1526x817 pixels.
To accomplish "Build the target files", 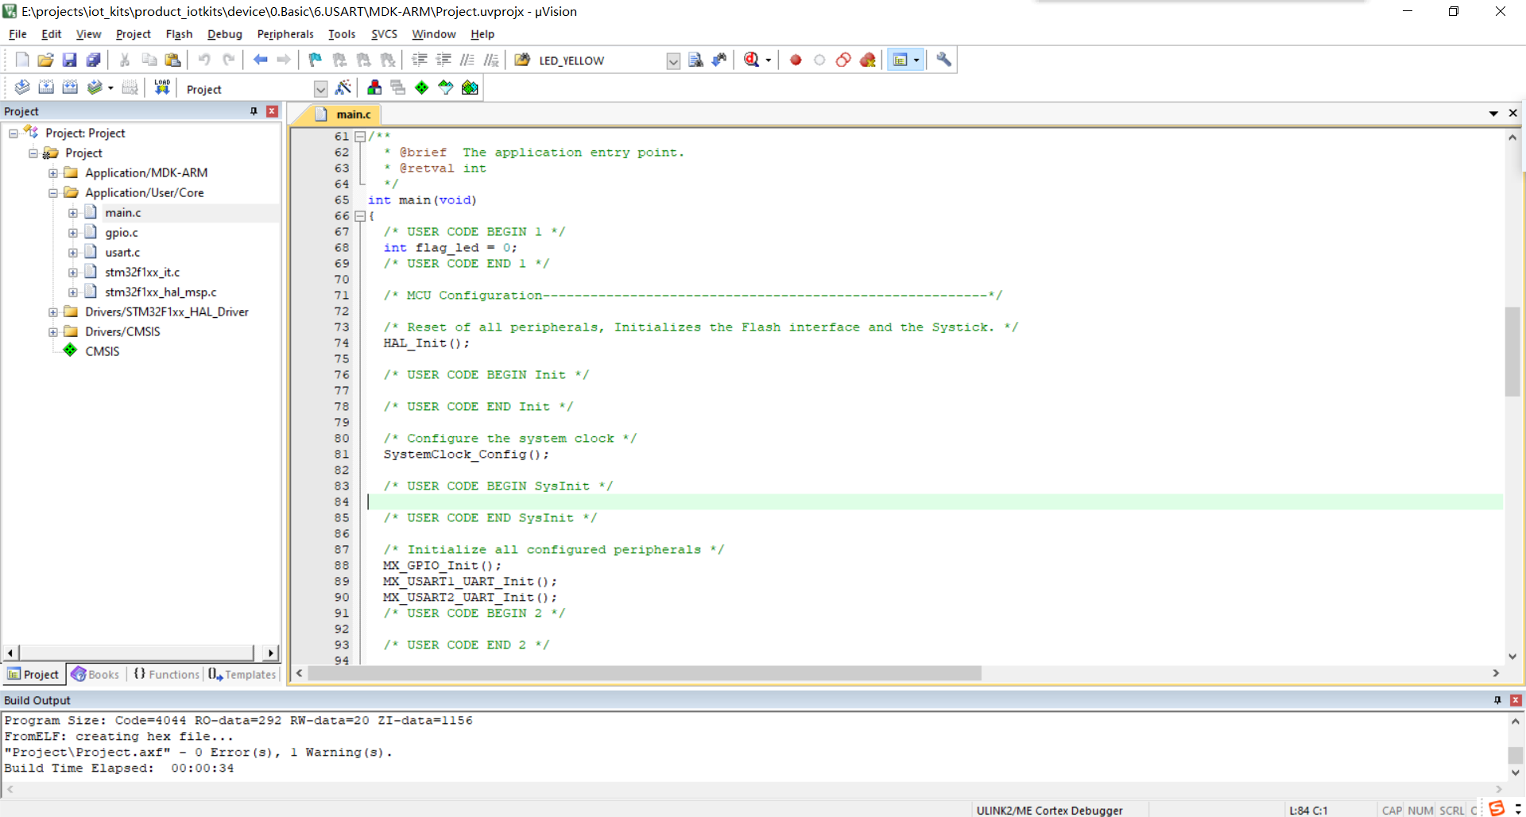I will point(46,87).
